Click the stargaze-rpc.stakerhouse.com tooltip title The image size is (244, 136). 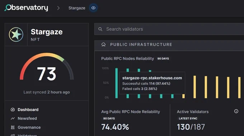click(152, 78)
